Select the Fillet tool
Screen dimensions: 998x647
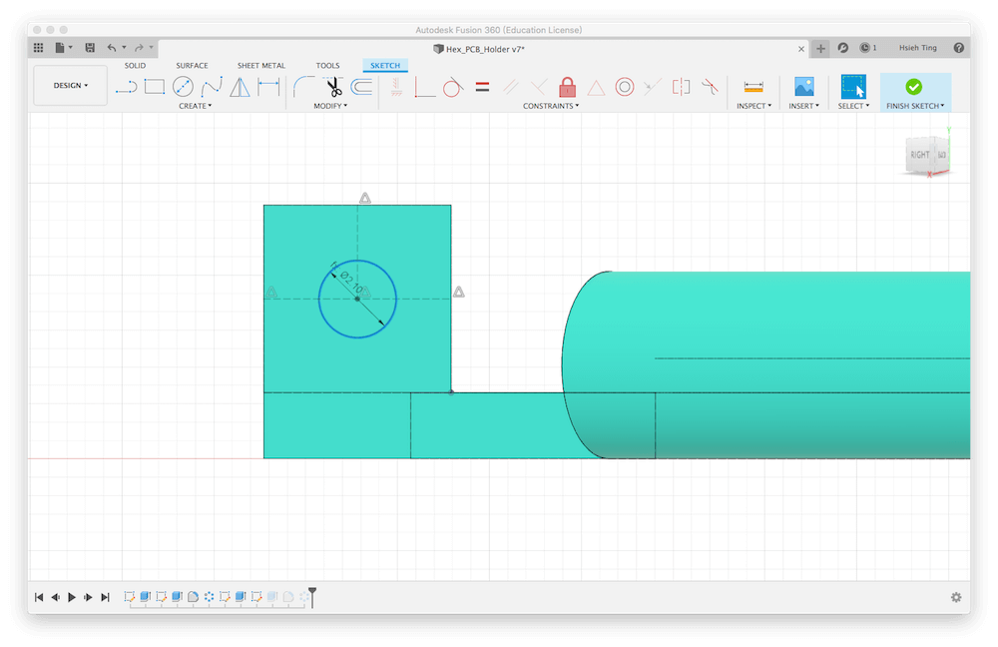click(x=304, y=87)
